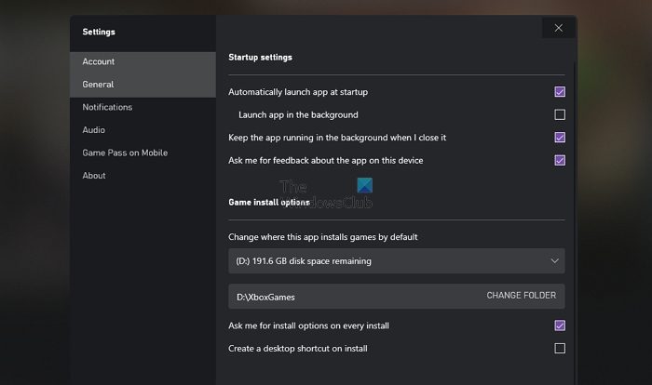The image size is (652, 385).
Task: Turn off feedback requests on this device
Action: tap(560, 160)
